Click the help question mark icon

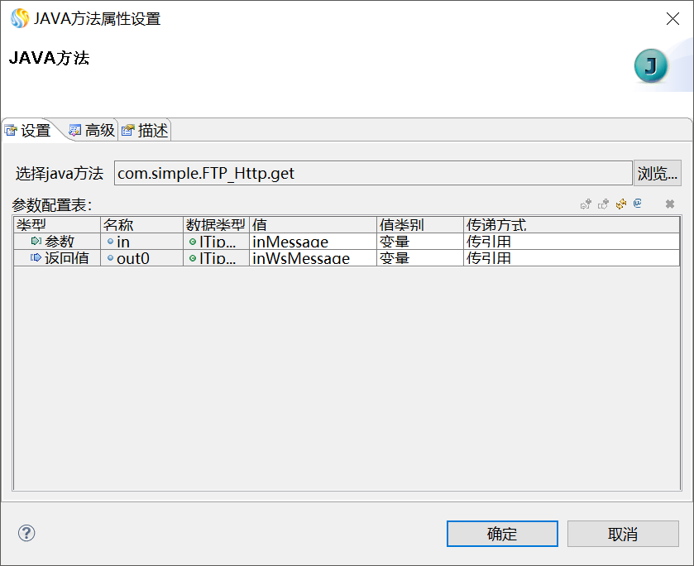pyautogui.click(x=26, y=533)
